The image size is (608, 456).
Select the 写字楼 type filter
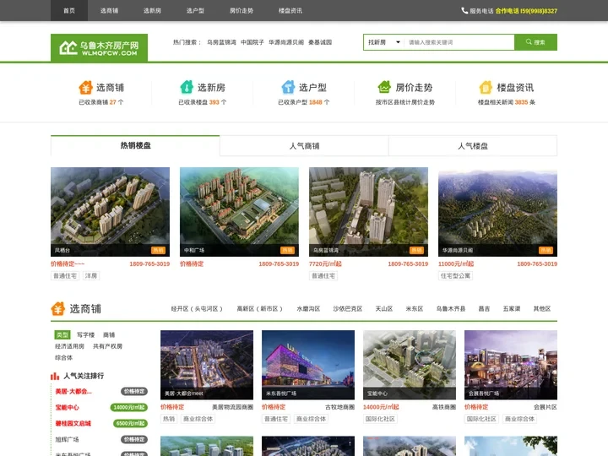click(85, 334)
